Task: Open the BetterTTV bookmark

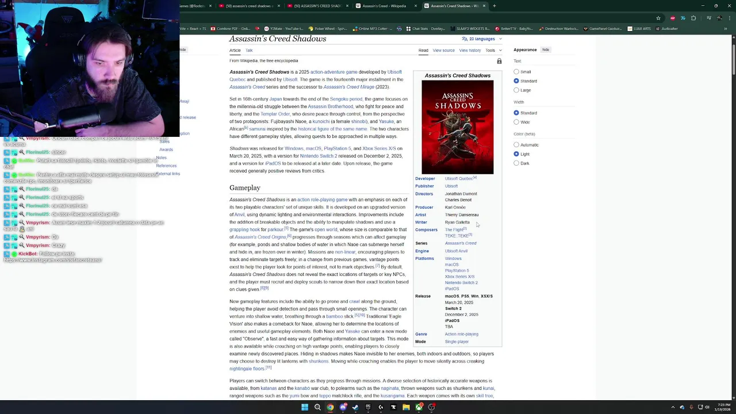Action: point(514,29)
